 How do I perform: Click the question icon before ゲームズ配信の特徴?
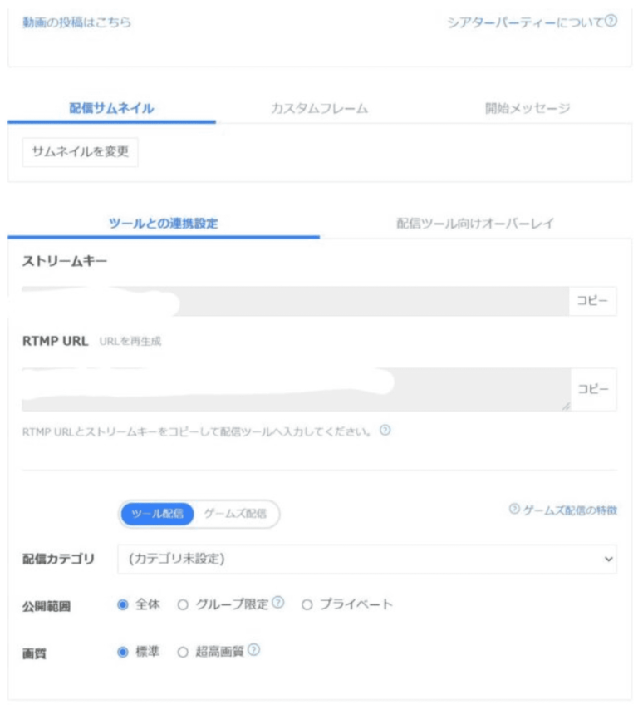[514, 509]
